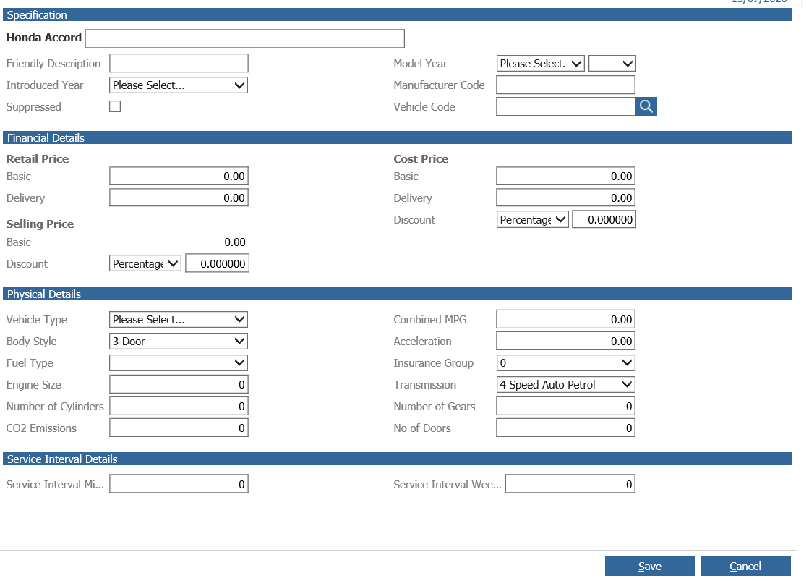Open the Cost Price Discount Percentage dropdown
The height and width of the screenshot is (581, 809).
tap(532, 219)
